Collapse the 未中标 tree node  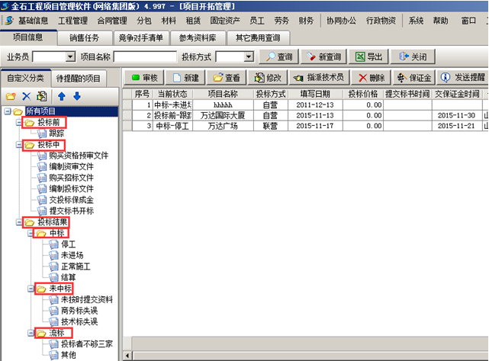click(x=30, y=288)
